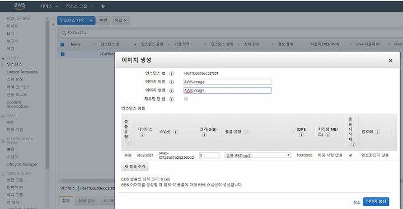Screen dimensions: 403x209
Task: Open 이벤트 in sidebar
Action: 12,26
